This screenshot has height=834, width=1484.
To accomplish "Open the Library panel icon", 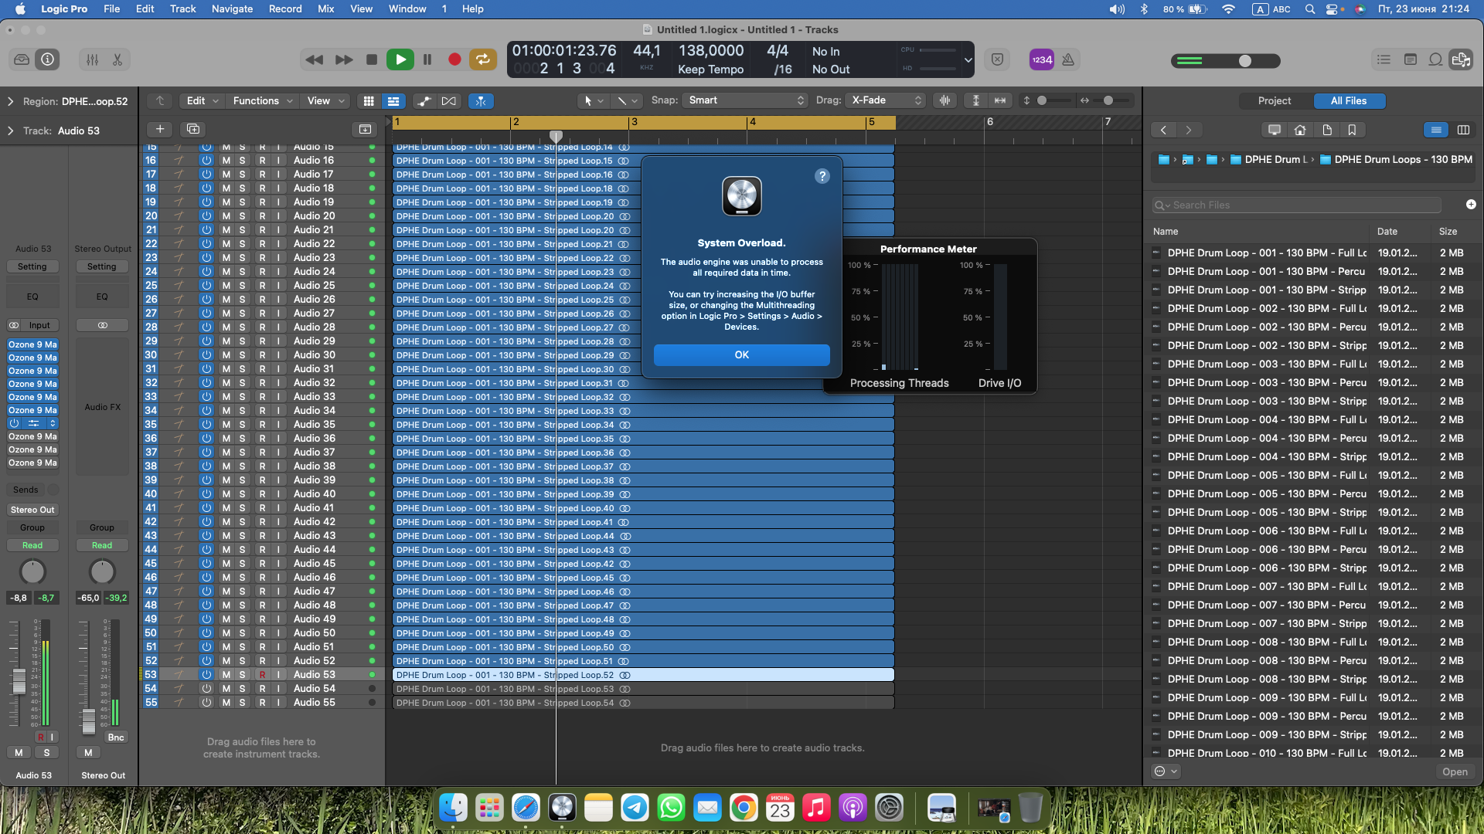I will pyautogui.click(x=22, y=59).
